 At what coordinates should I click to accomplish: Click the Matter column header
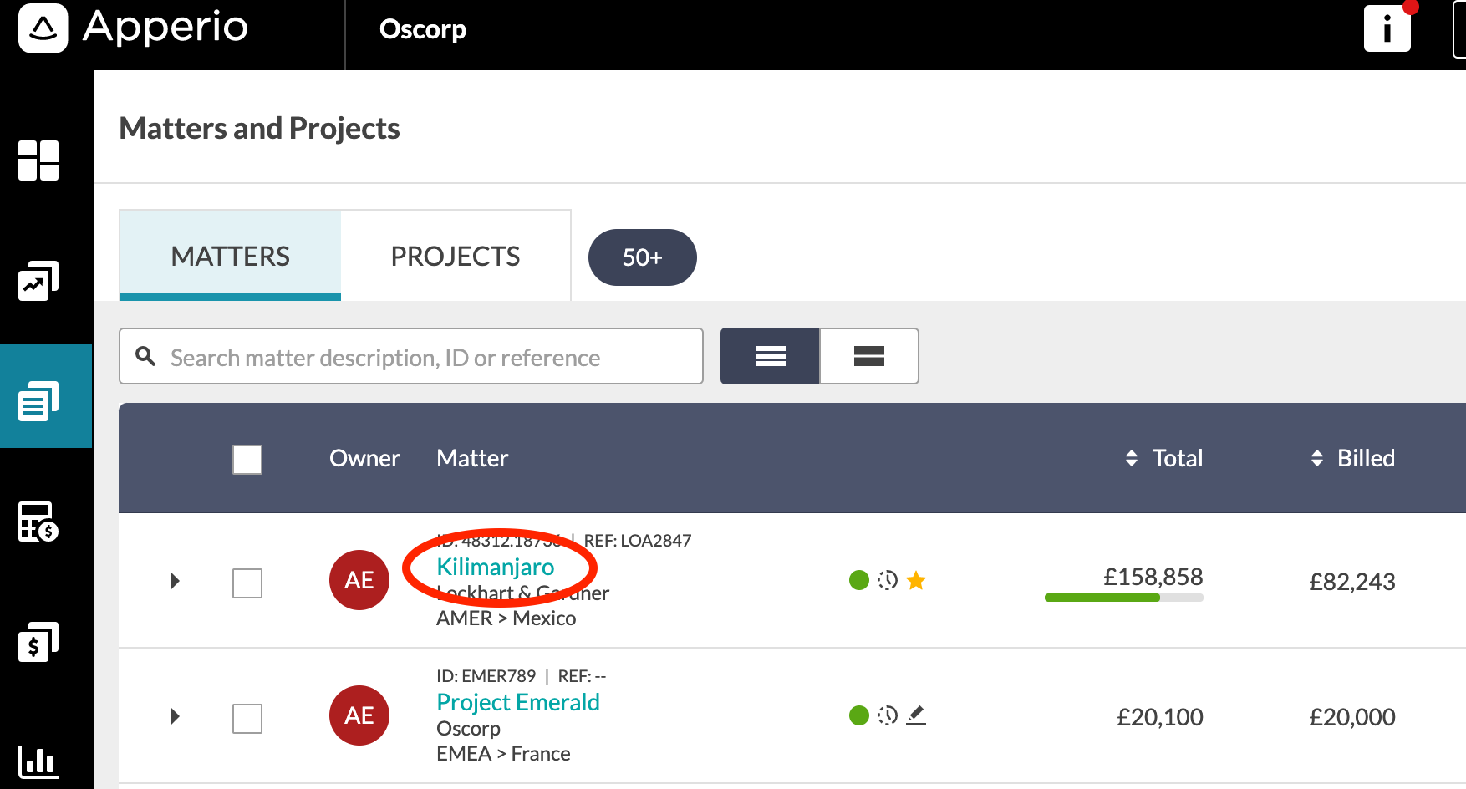472,458
